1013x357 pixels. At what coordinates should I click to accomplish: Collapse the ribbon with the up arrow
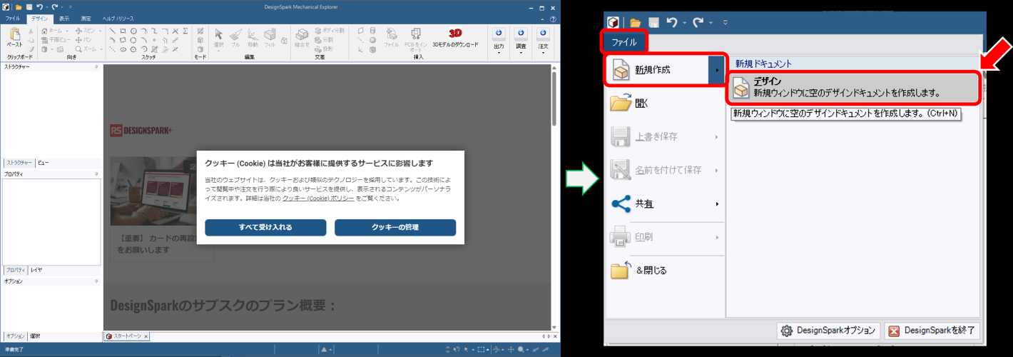[544, 18]
